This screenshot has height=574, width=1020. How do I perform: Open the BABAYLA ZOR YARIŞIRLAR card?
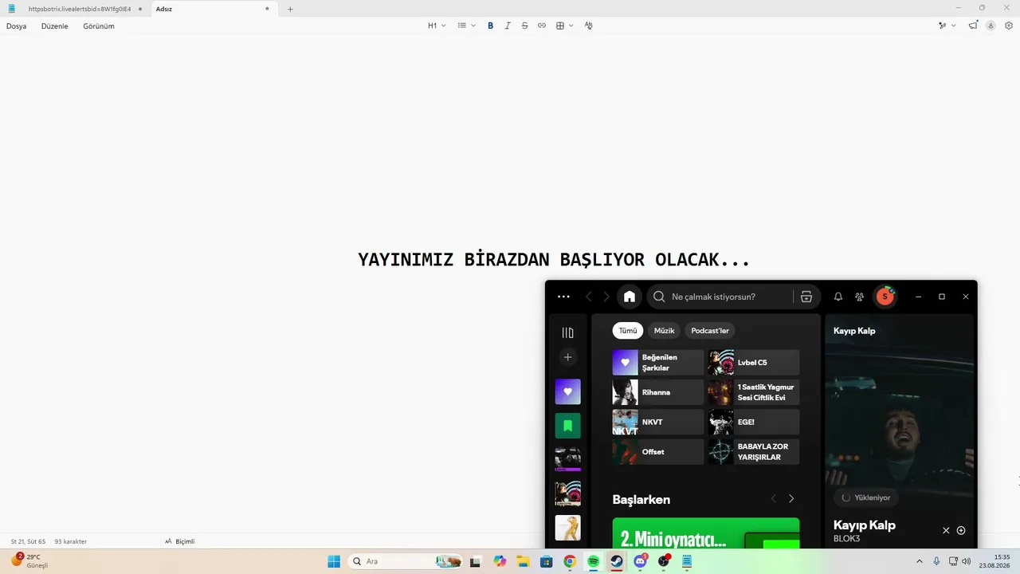[x=754, y=452]
